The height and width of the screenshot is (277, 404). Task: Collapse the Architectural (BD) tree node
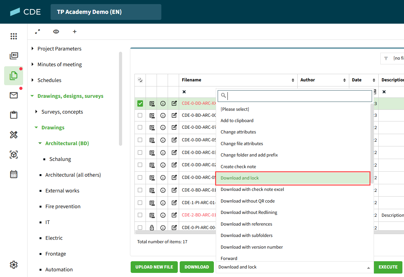click(40, 143)
